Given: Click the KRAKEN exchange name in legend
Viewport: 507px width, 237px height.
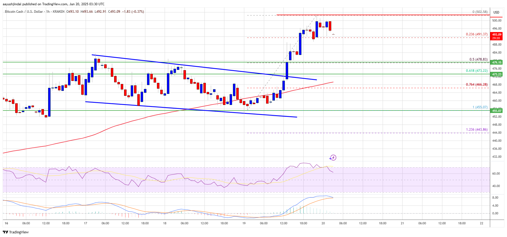Looking at the screenshot, I should [x=58, y=12].
